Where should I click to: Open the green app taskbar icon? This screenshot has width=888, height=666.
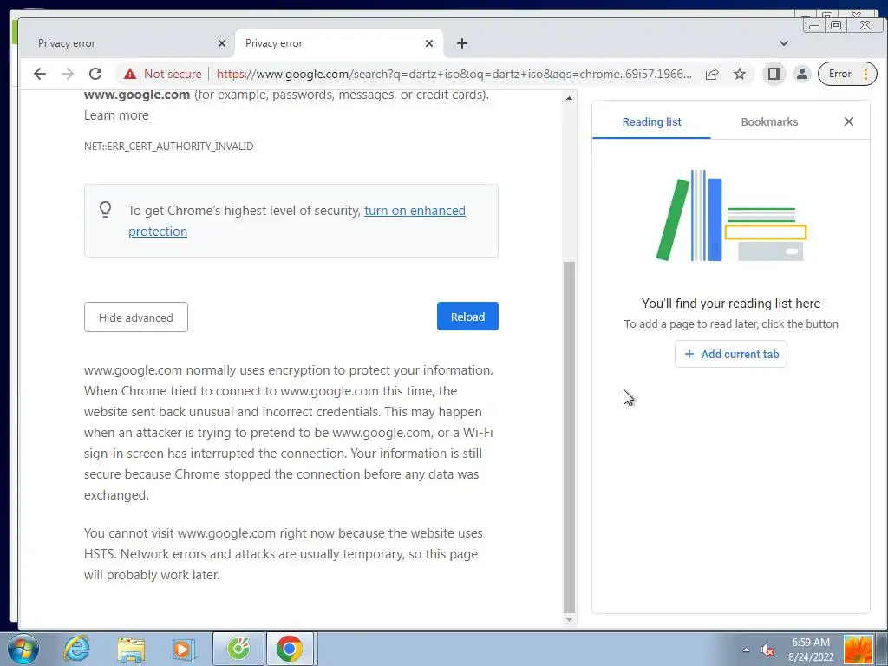click(238, 649)
